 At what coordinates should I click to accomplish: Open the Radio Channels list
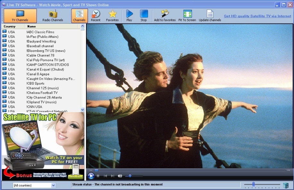[53, 15]
